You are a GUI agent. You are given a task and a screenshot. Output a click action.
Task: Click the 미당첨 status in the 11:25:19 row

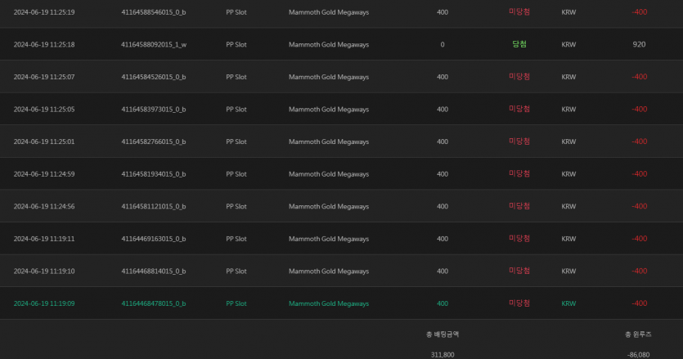(519, 11)
